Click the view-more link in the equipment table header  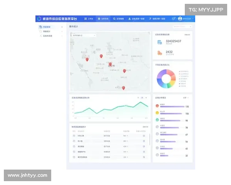pyautogui.click(x=145, y=127)
